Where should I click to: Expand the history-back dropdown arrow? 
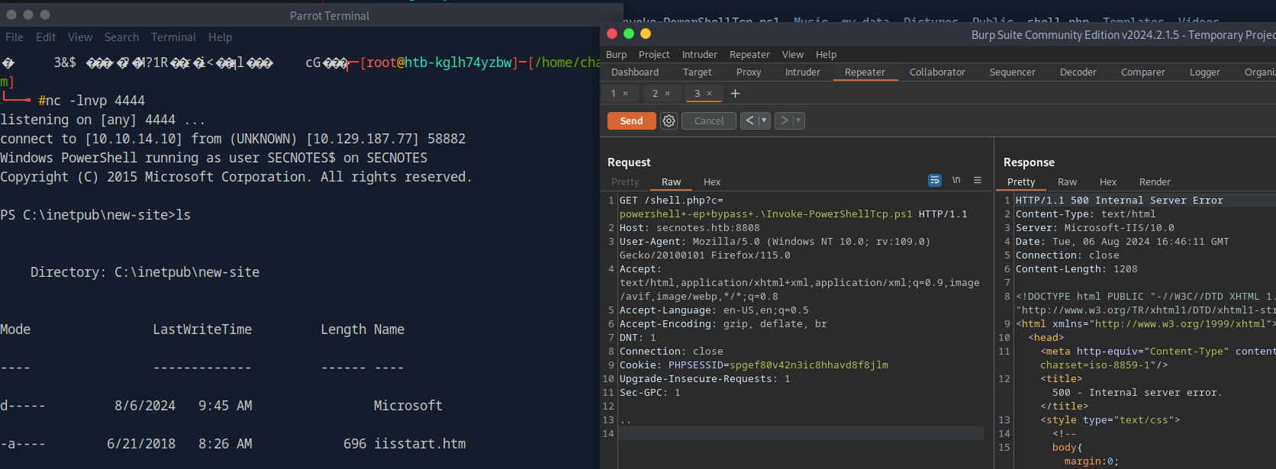coord(764,120)
